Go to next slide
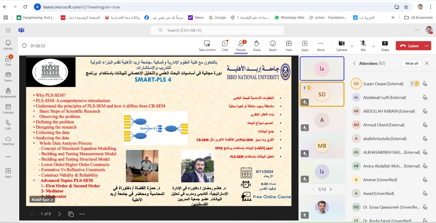The width and height of the screenshot is (436, 223). (59, 214)
